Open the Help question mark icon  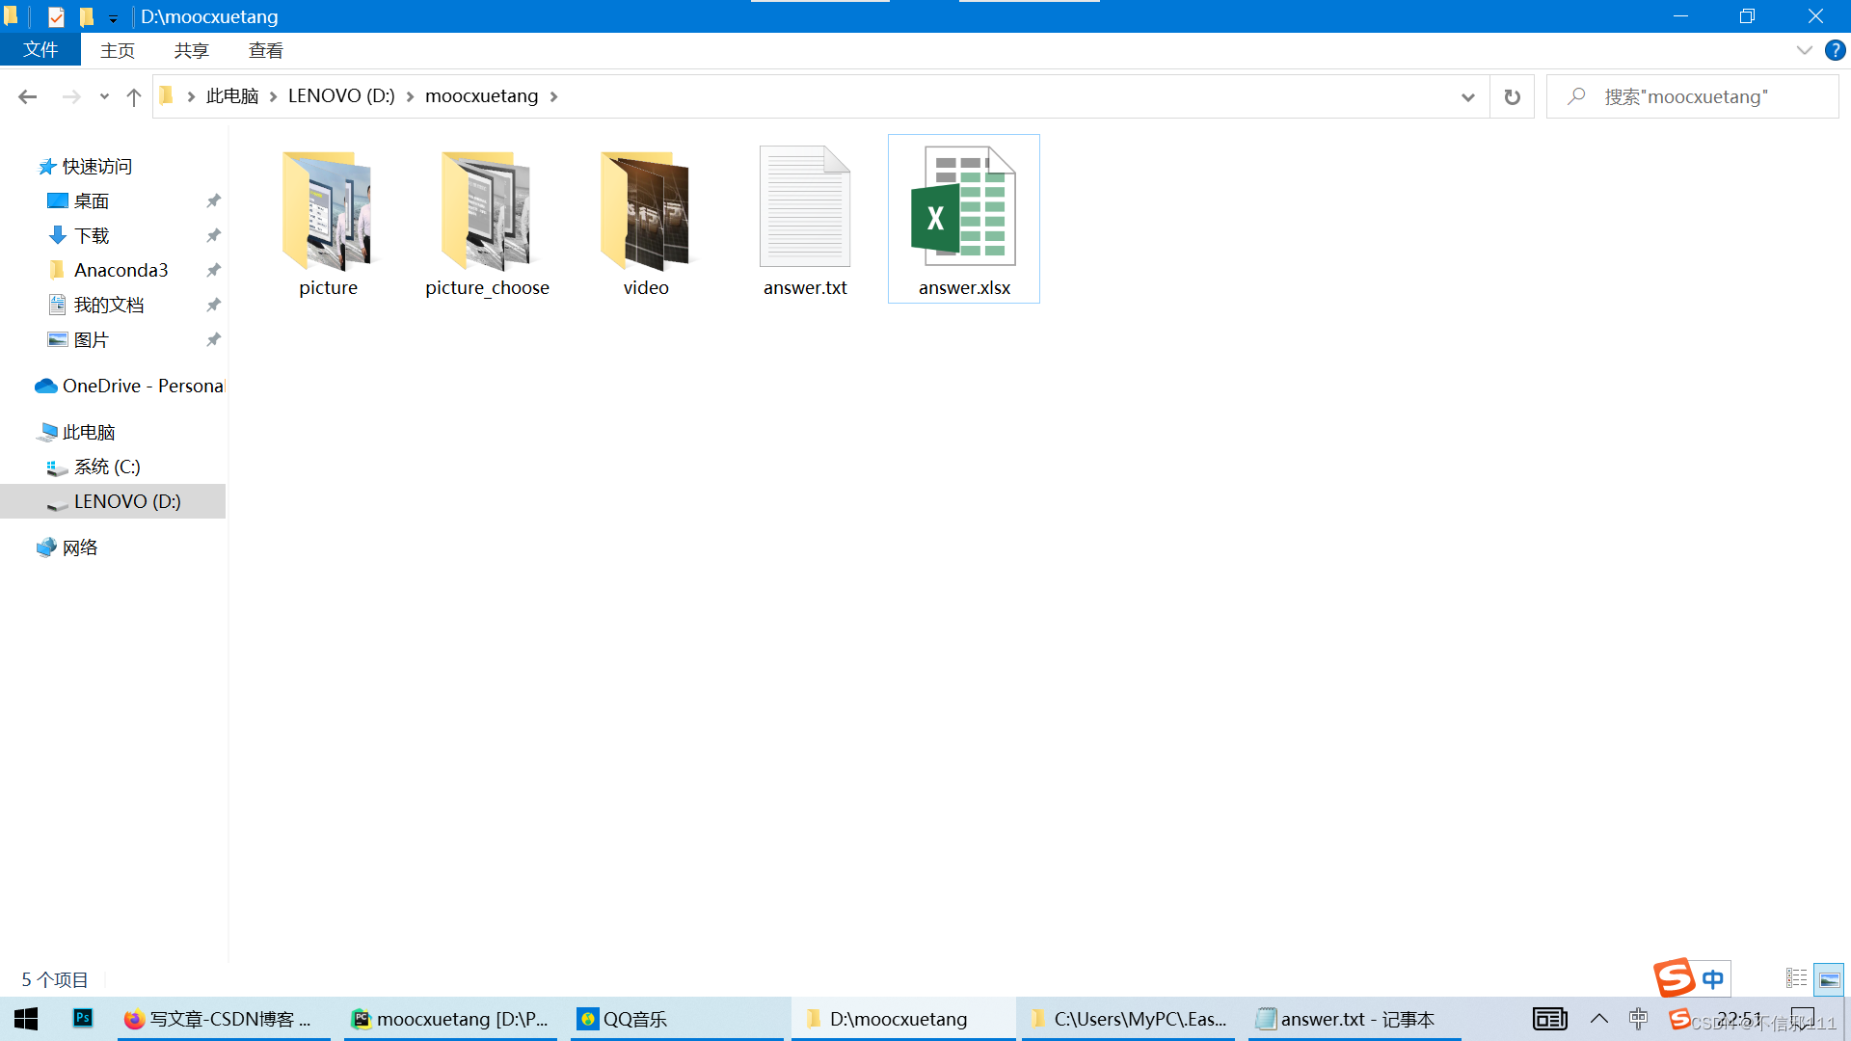[x=1835, y=50]
